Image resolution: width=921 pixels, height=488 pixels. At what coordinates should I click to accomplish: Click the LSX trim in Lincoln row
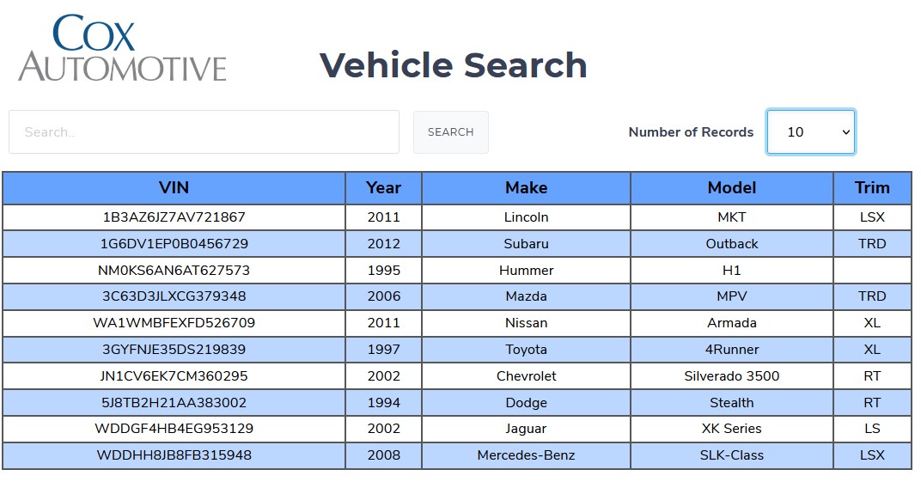pos(872,217)
